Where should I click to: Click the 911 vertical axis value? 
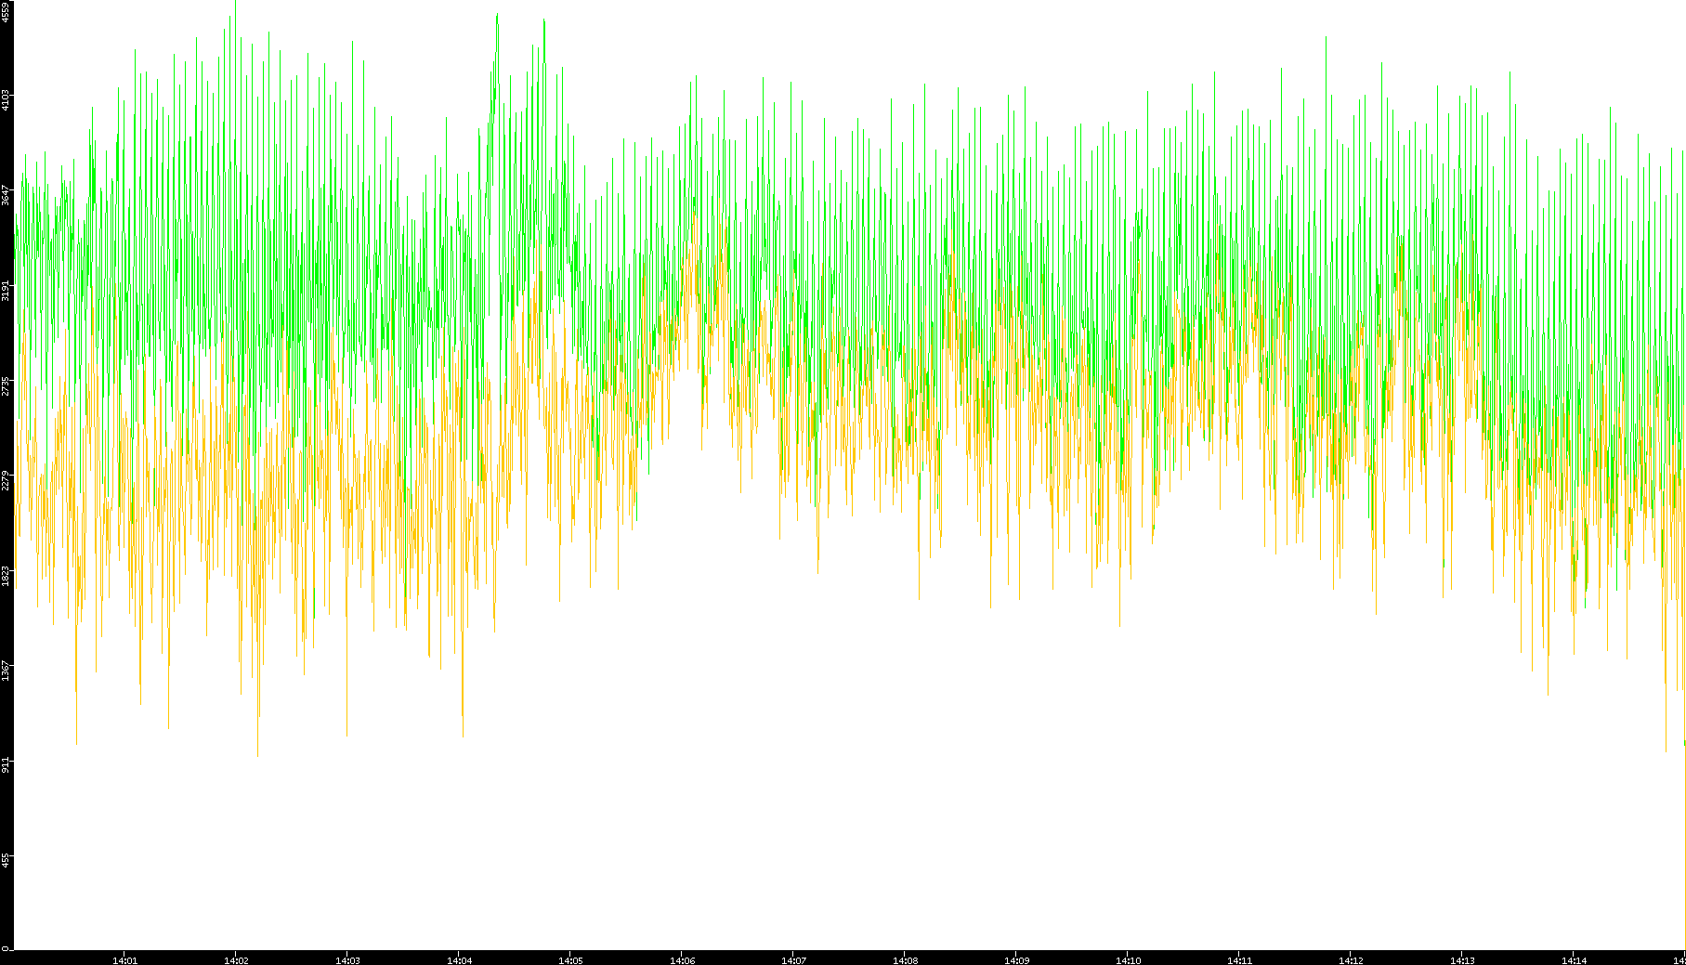pyautogui.click(x=6, y=765)
